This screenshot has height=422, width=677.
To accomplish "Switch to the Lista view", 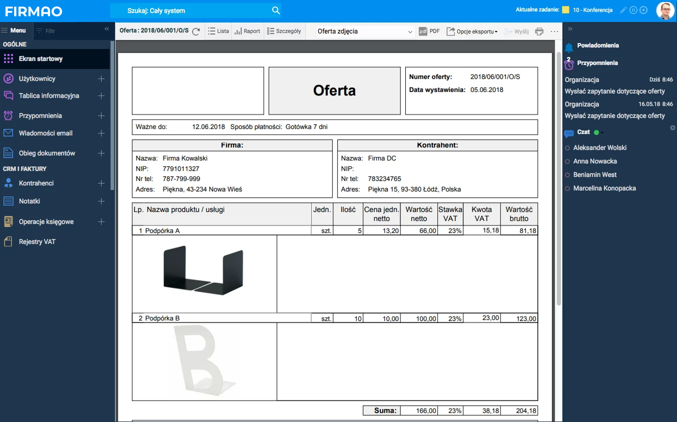I will point(219,31).
